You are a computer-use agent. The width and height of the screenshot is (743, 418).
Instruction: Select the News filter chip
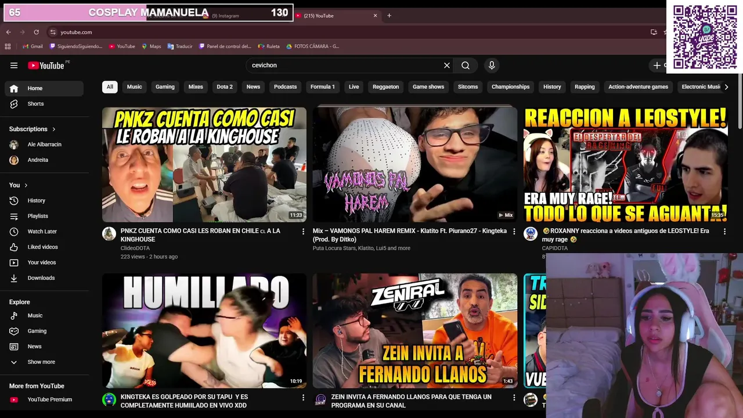point(253,87)
